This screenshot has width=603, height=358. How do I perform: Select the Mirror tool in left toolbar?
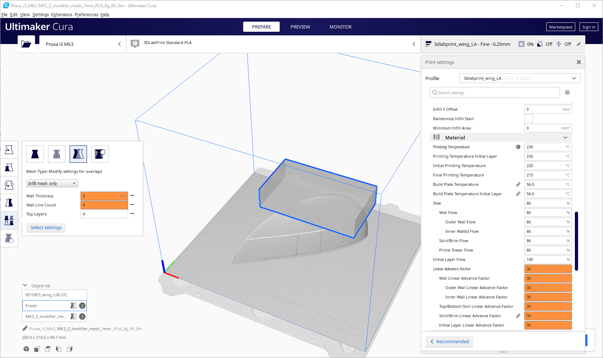(x=9, y=203)
